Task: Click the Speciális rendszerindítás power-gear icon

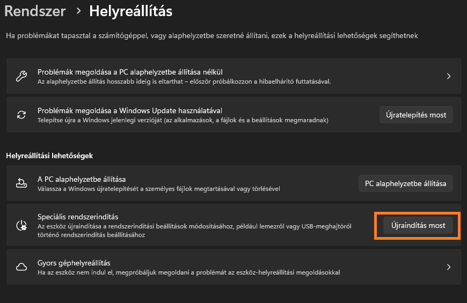Action: pos(21,225)
